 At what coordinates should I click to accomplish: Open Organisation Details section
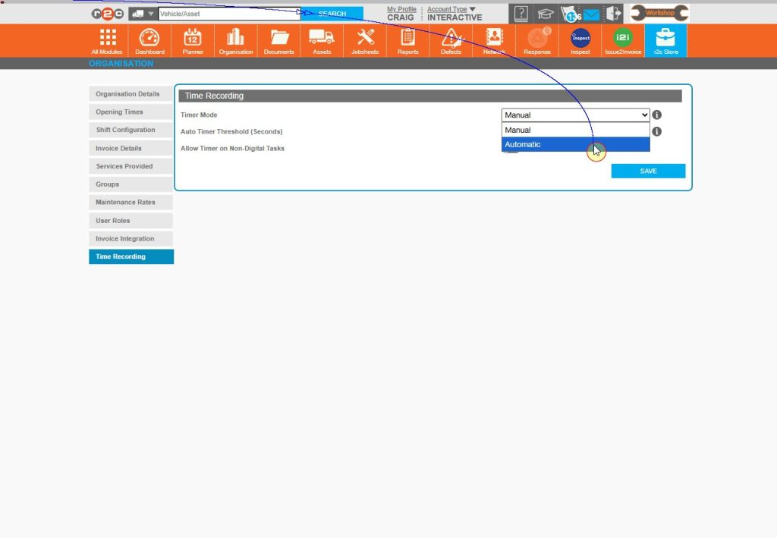[x=131, y=94]
